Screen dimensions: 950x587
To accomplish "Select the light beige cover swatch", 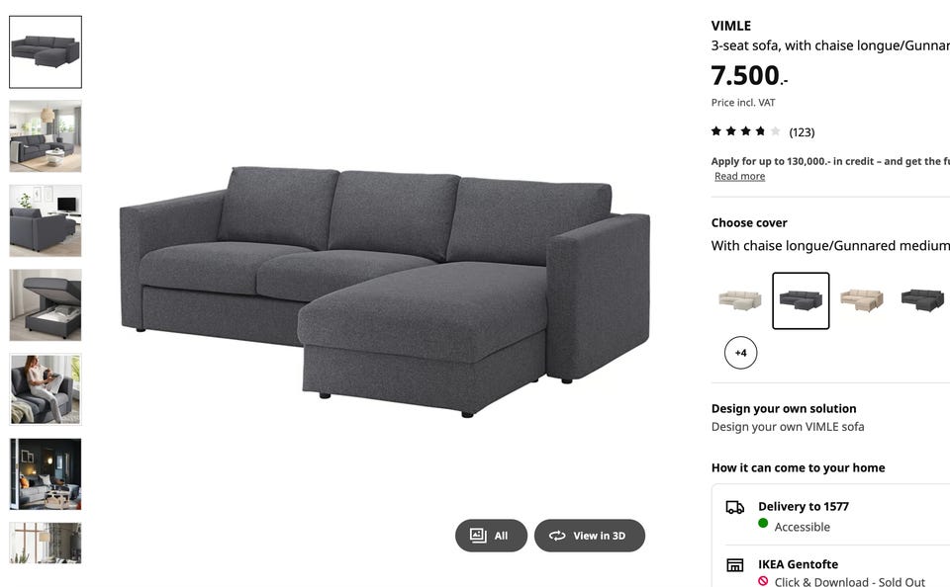I will click(x=740, y=300).
